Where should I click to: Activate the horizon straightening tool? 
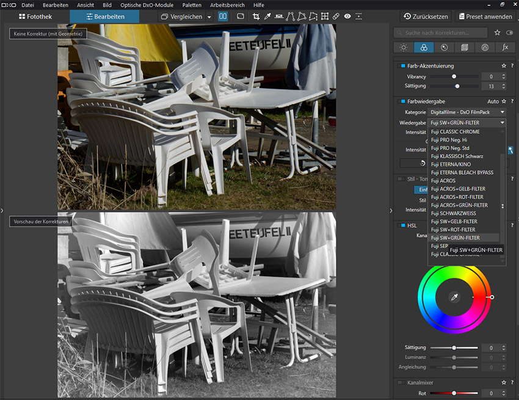click(x=279, y=16)
